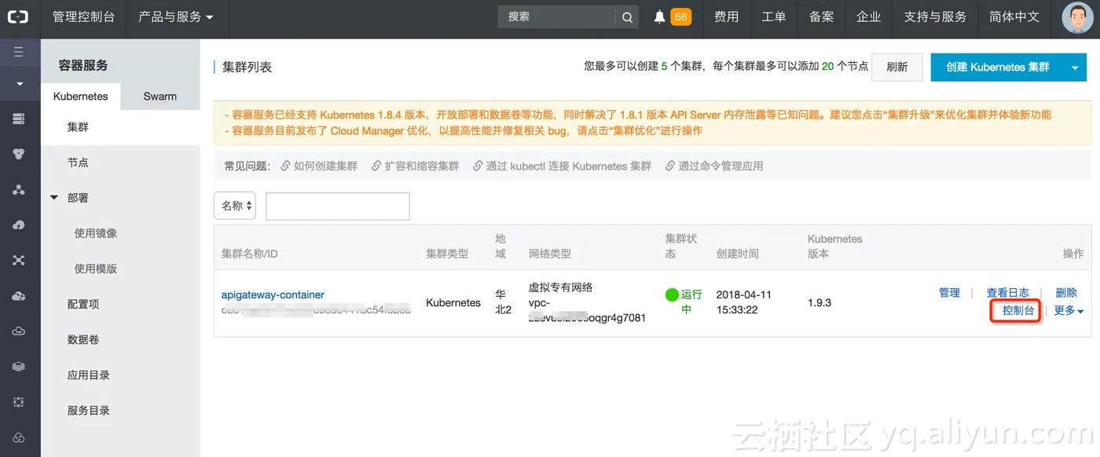Open the server stack icon in rail

point(19,119)
